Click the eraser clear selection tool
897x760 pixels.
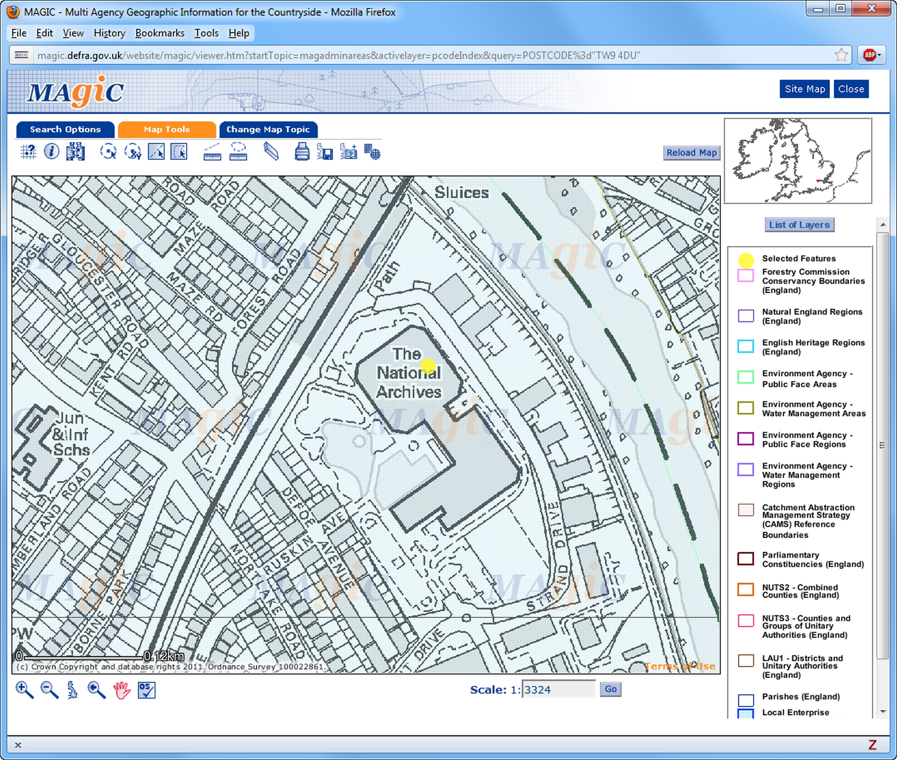click(271, 152)
